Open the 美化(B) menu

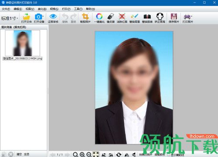click(42, 9)
